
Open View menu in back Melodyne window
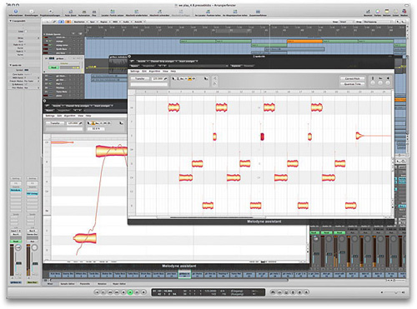[81, 116]
